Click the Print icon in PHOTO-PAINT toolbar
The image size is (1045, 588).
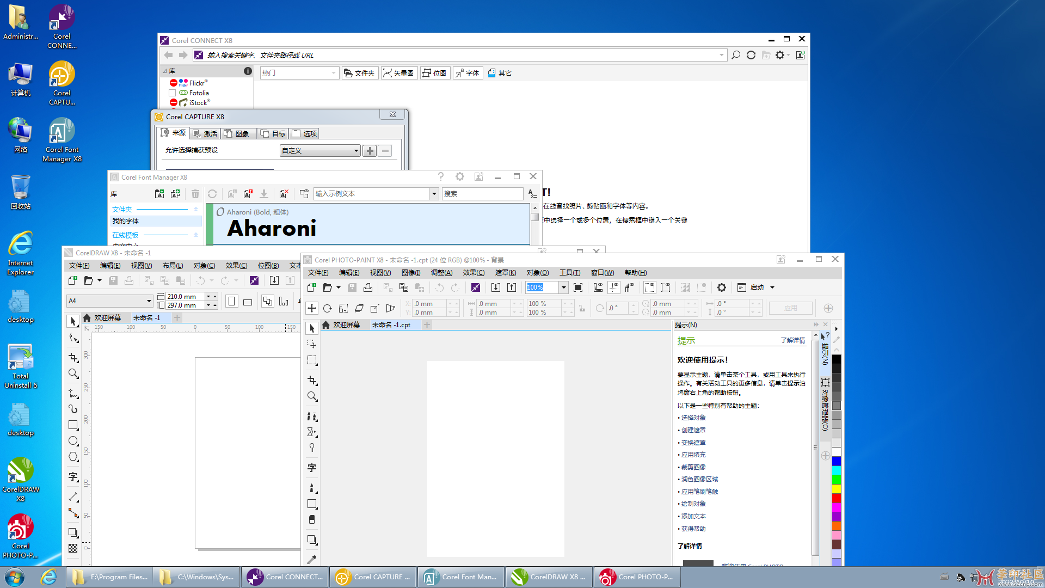pyautogui.click(x=368, y=287)
